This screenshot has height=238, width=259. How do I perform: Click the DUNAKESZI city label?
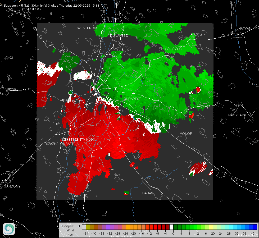coord(119,35)
